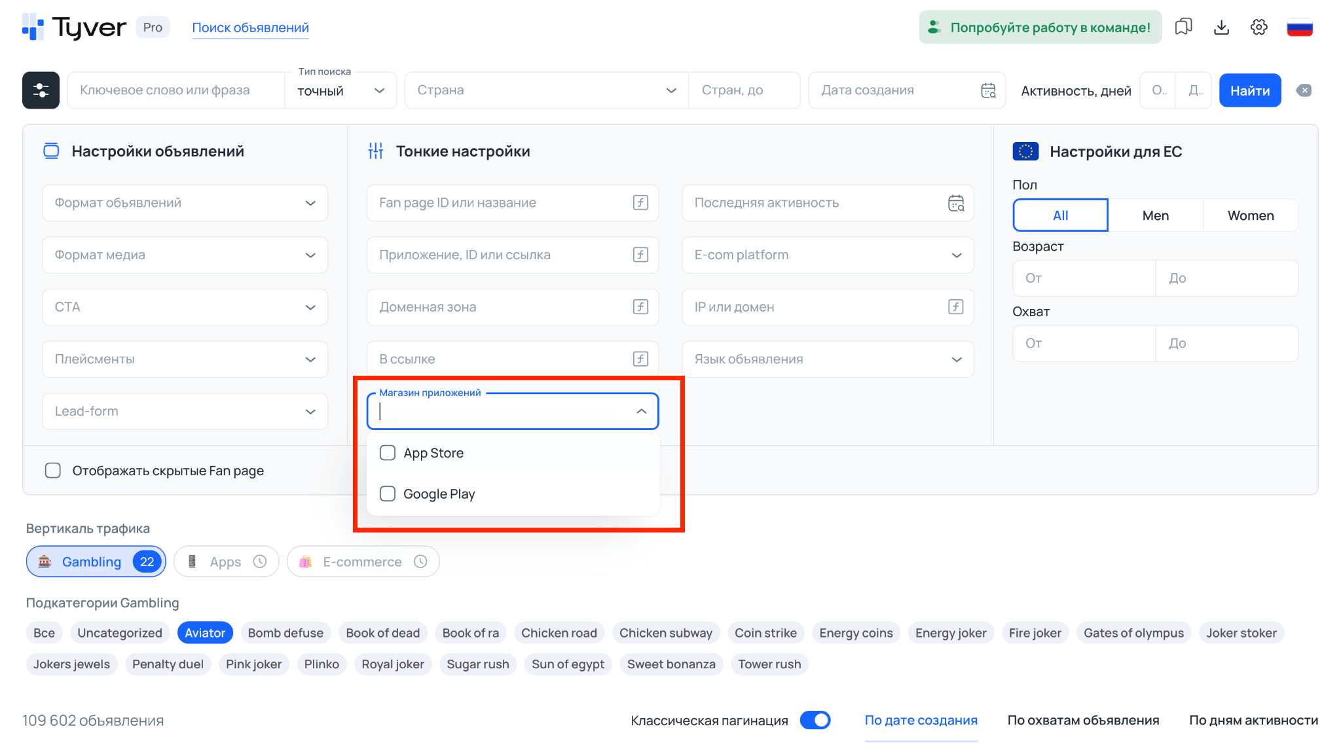The width and height of the screenshot is (1341, 756).
Task: Click the Pro badge
Action: (153, 27)
